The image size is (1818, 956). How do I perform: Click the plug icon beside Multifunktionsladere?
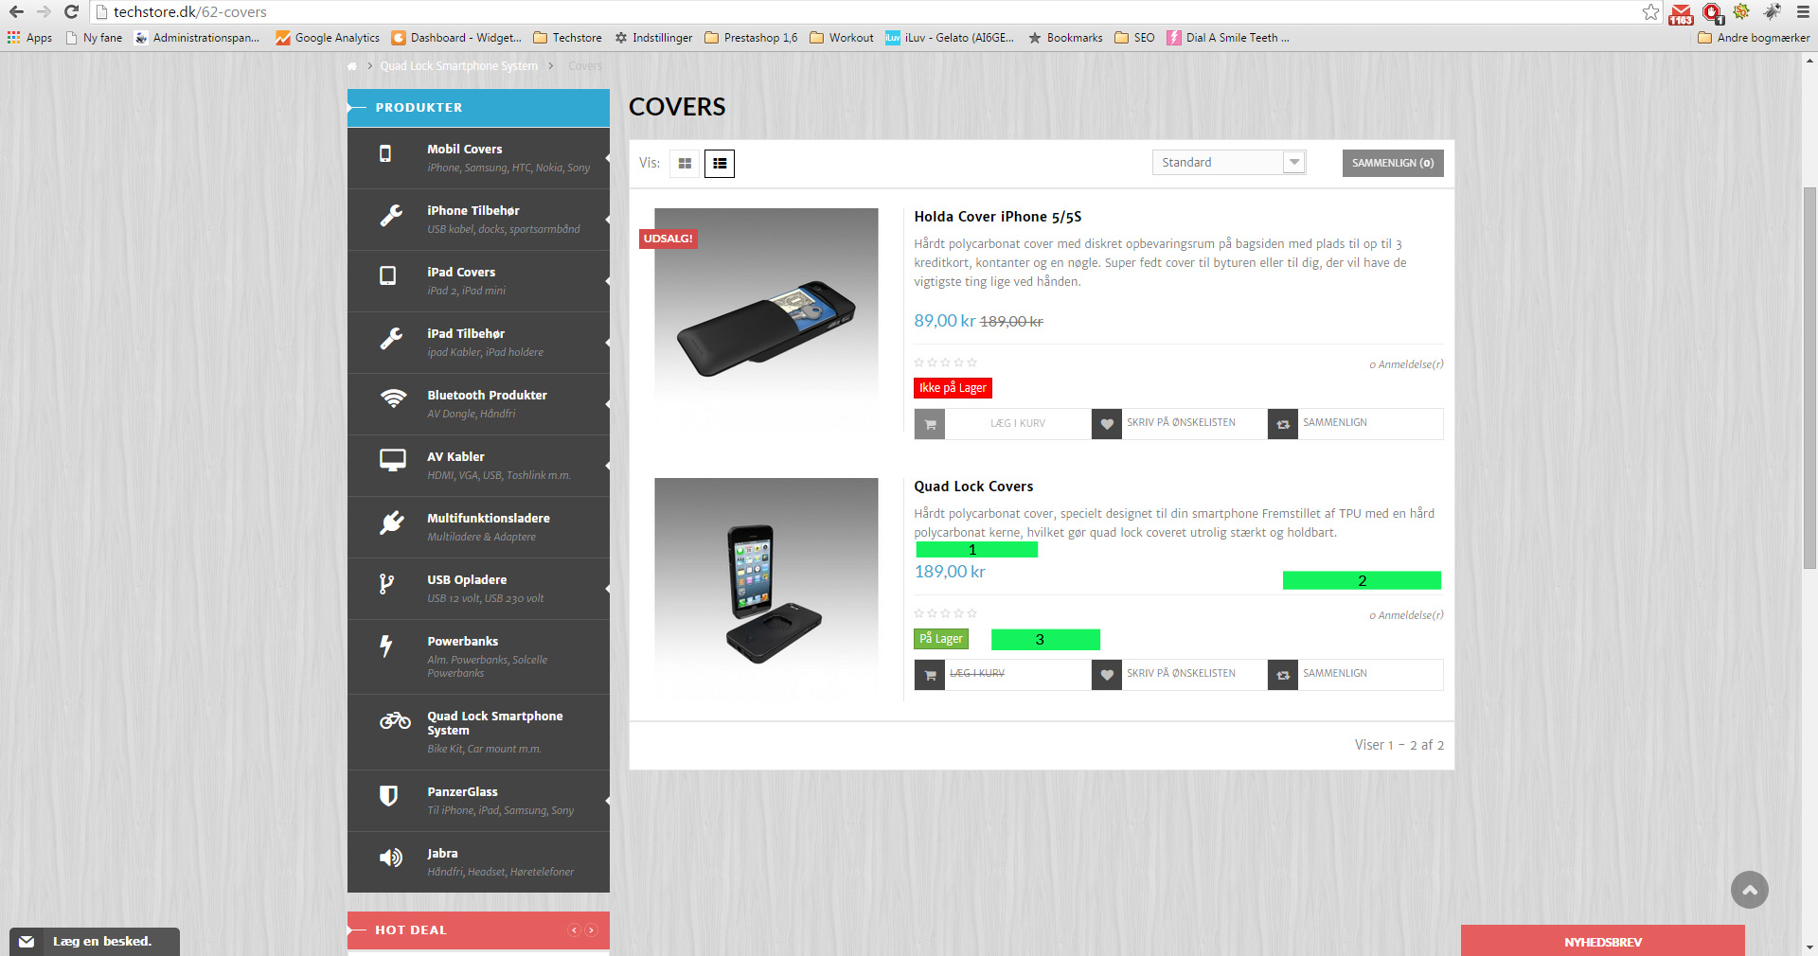pyautogui.click(x=392, y=522)
